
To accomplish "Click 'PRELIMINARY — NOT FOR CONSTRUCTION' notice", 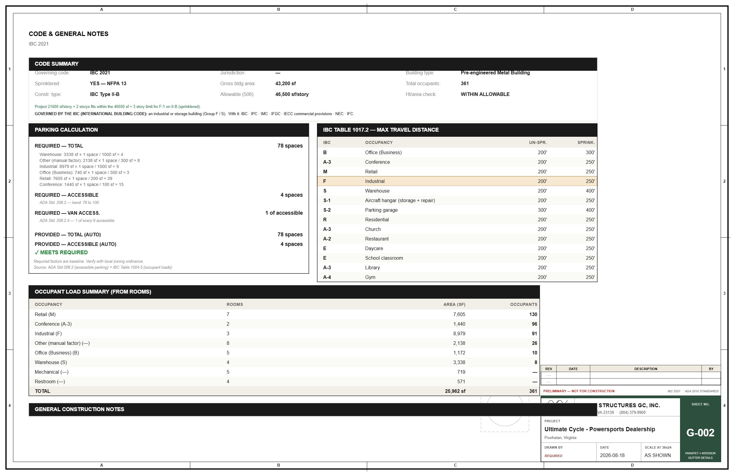I will coord(579,391).
